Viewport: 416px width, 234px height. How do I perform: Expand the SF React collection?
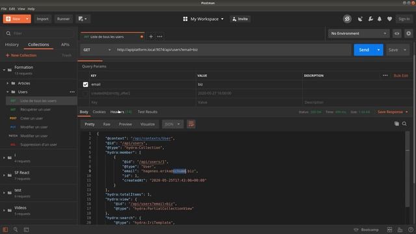point(4,175)
